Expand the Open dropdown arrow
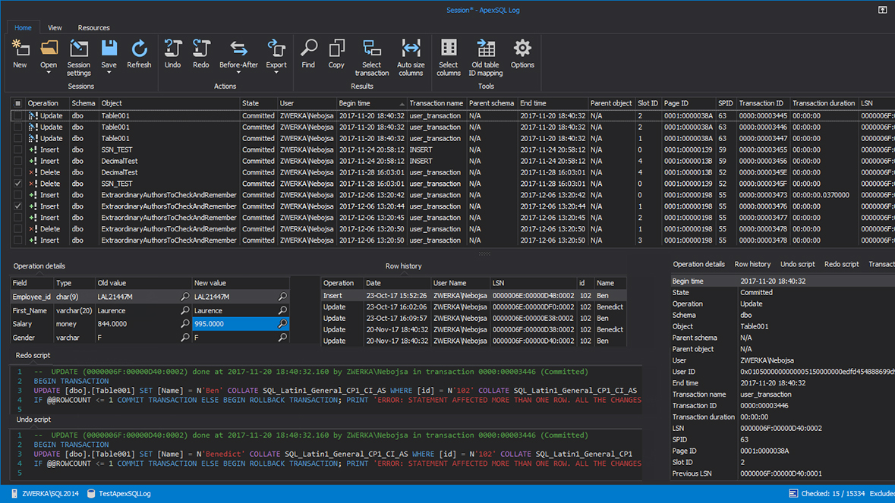This screenshot has width=895, height=503. (49, 73)
